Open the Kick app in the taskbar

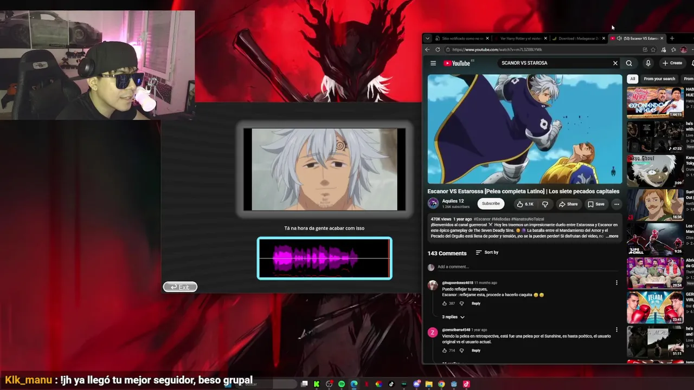(317, 384)
